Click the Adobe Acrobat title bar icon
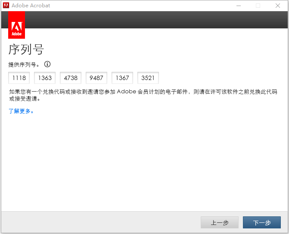This screenshot has width=289, height=234. click(6, 5)
